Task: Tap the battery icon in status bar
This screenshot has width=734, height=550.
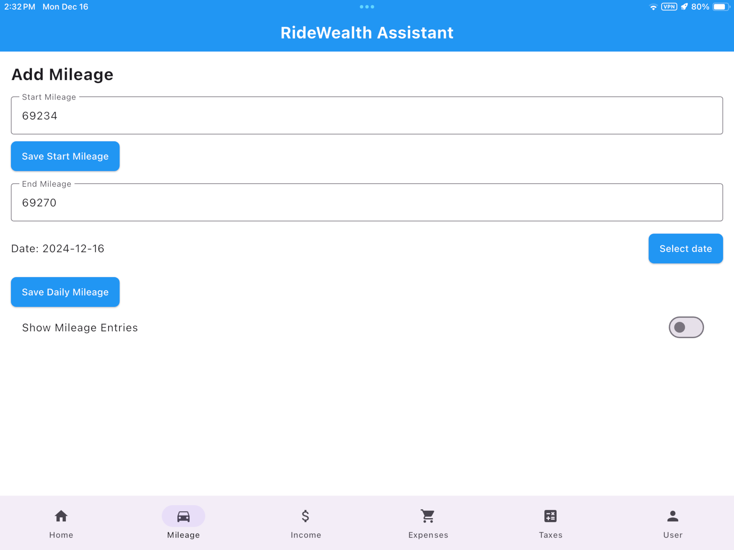Action: 721,7
